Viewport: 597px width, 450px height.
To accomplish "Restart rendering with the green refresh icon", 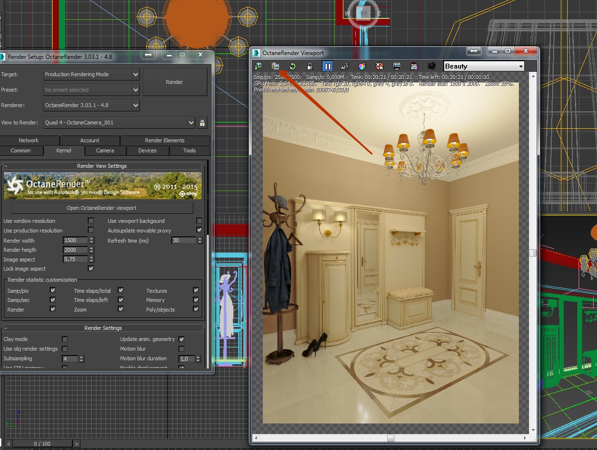I will coord(293,66).
